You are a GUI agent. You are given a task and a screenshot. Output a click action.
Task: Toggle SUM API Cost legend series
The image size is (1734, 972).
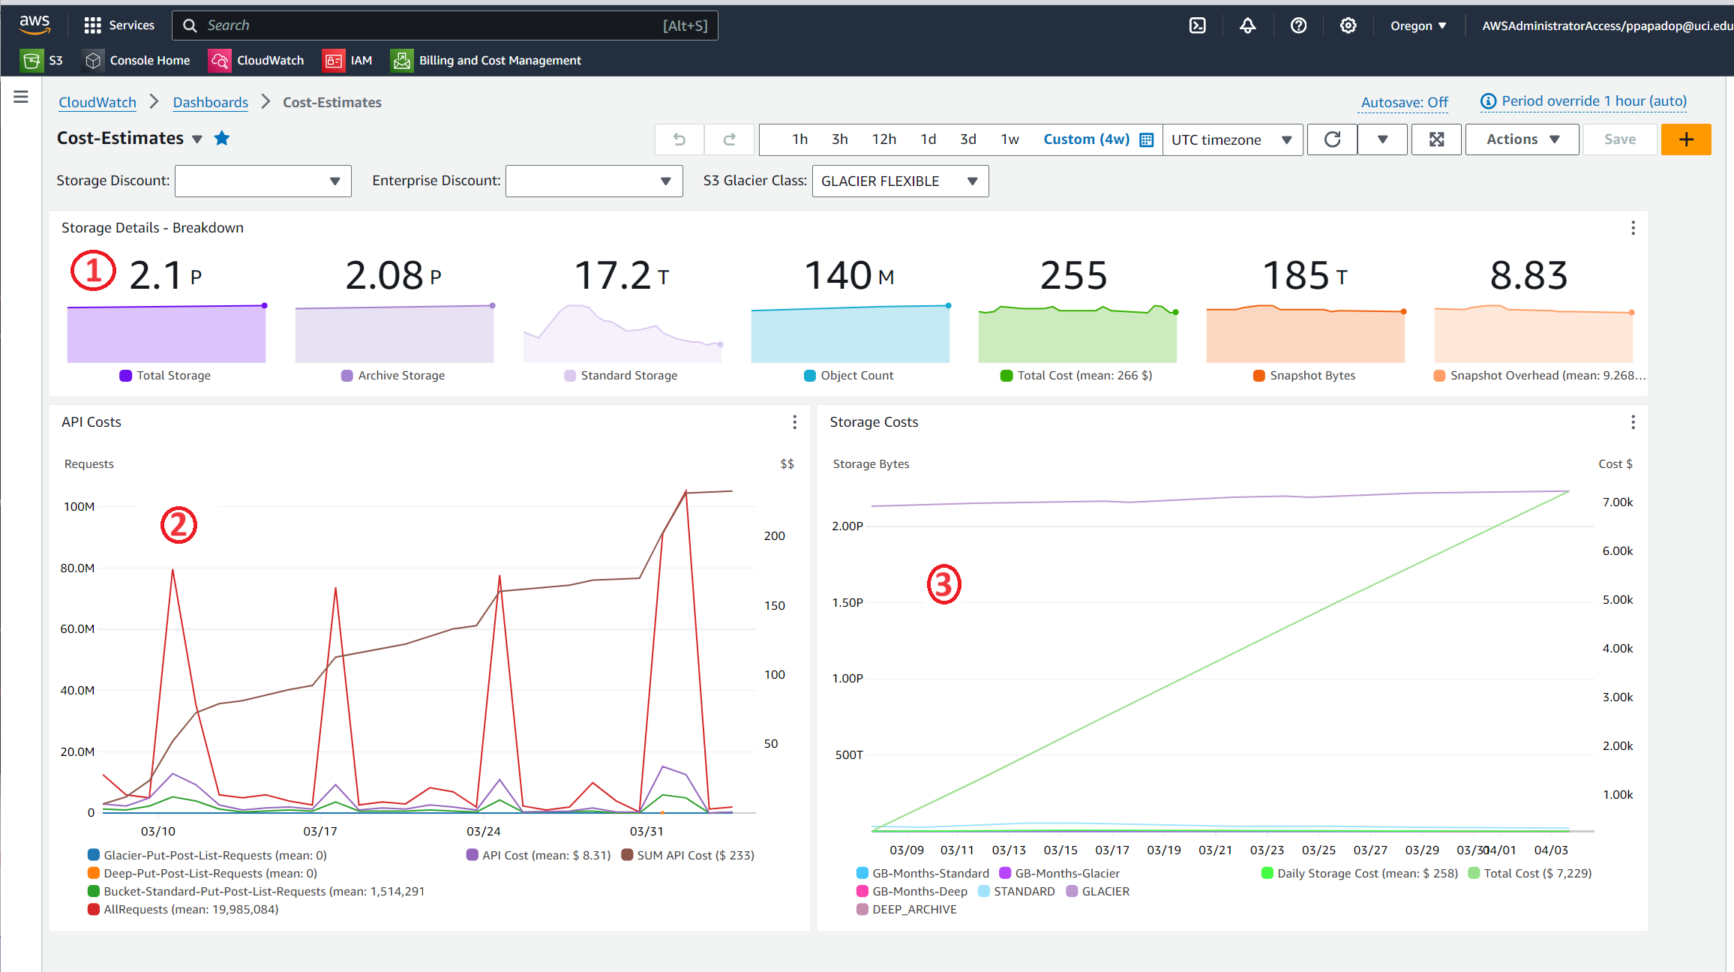688,855
